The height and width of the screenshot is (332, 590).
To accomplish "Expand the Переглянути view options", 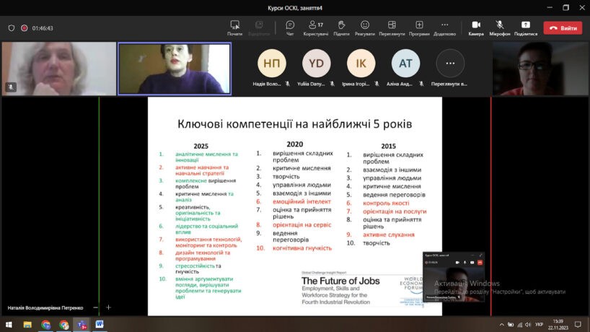I will point(392,27).
